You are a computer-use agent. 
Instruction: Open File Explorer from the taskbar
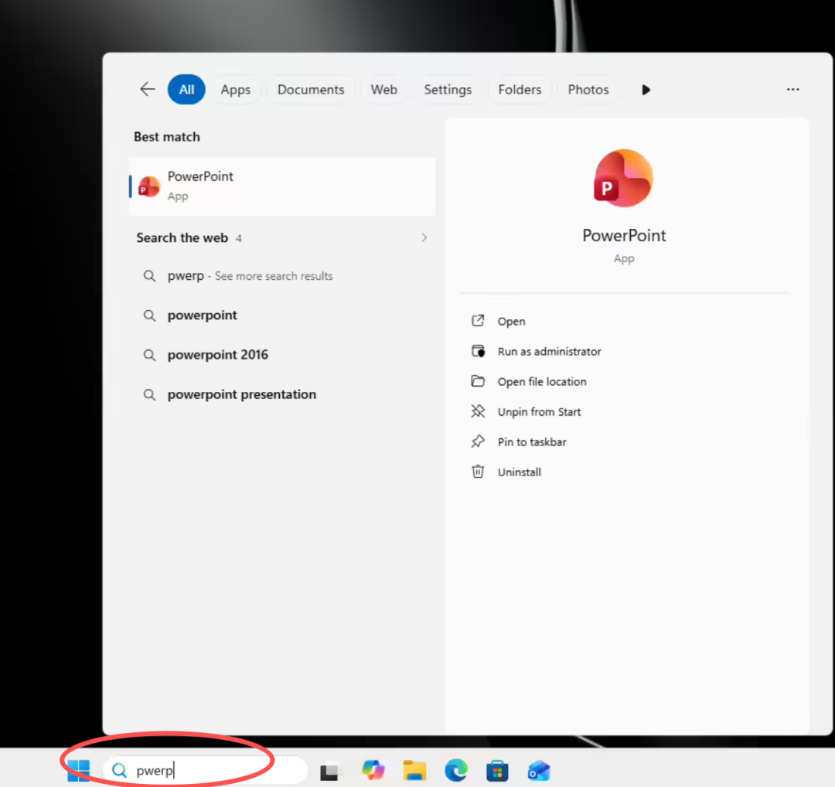tap(415, 771)
